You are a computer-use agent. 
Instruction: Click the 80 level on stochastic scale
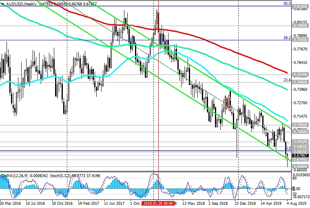(x=294, y=178)
